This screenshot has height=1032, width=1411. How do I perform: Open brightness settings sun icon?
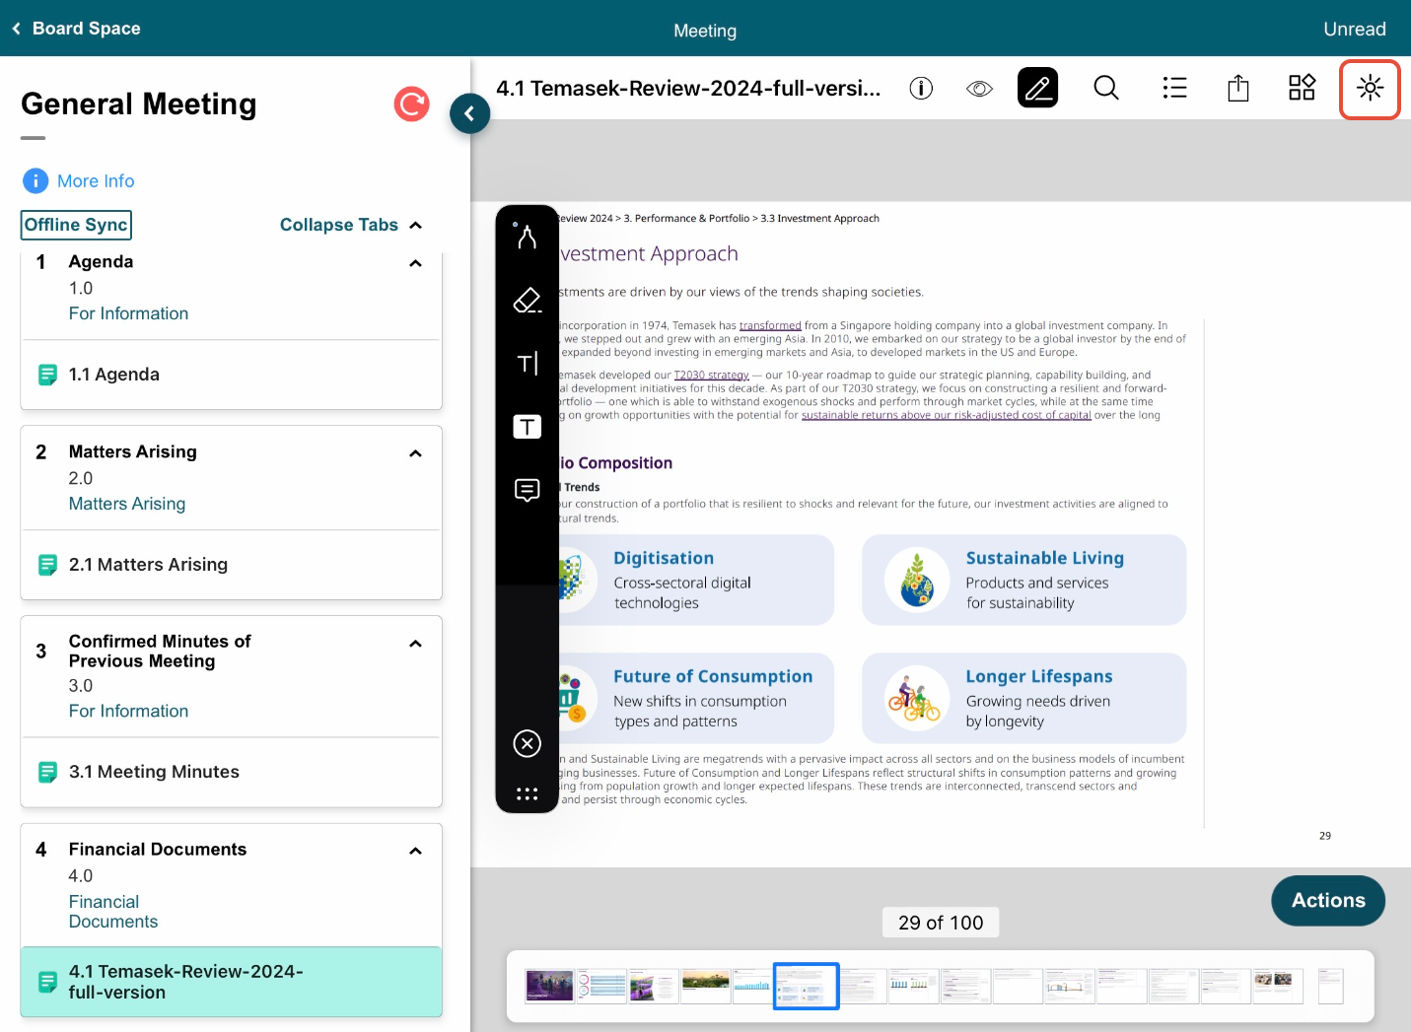(1370, 90)
